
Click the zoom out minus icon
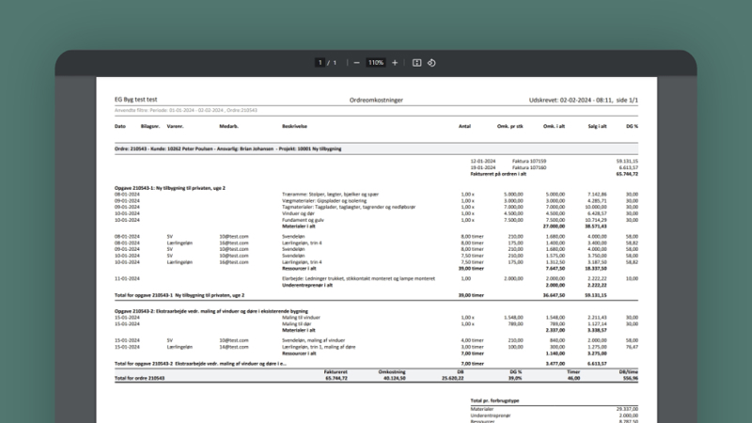[x=357, y=63]
